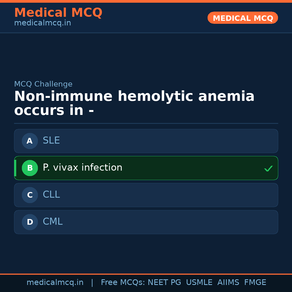Click the question text about hemolytic anemia
The width and height of the screenshot is (292, 292).
134,103
